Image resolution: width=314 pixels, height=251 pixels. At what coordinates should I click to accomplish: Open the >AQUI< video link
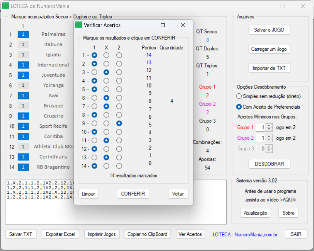(288, 200)
